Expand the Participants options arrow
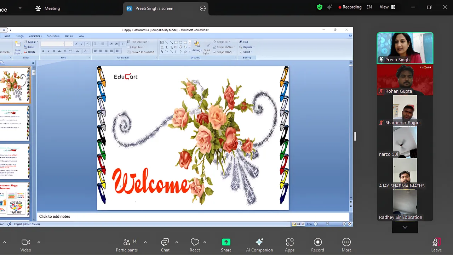Screen dimensions: 453x255 click(145, 242)
